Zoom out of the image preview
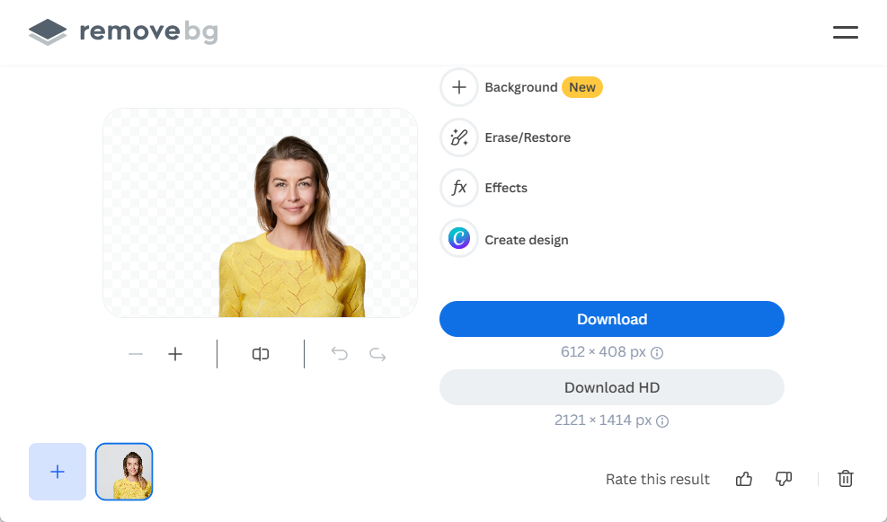 tap(136, 354)
